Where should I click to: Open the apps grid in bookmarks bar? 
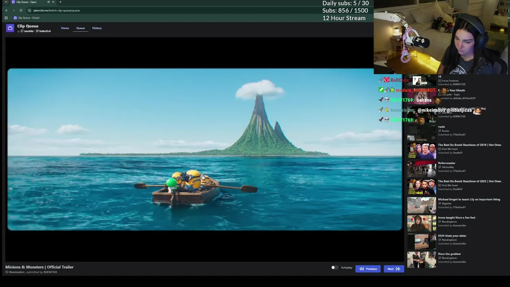click(6, 18)
